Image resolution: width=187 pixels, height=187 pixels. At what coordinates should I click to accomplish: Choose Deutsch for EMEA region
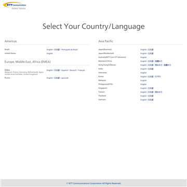73,70
